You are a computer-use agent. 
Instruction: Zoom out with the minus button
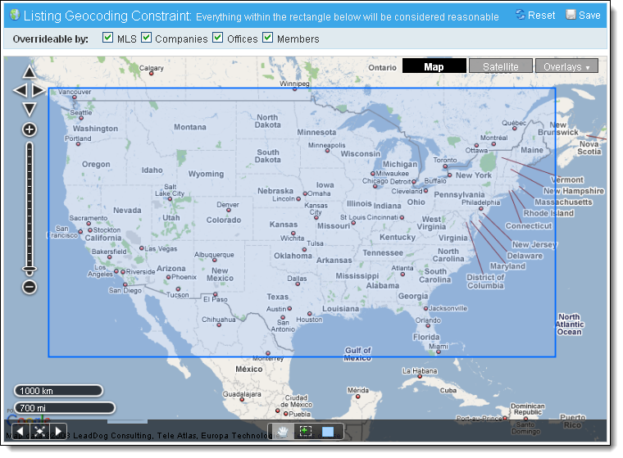pyautogui.click(x=30, y=287)
